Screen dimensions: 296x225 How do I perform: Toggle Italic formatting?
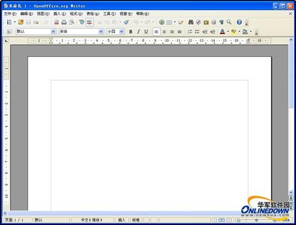pyautogui.click(x=138, y=32)
